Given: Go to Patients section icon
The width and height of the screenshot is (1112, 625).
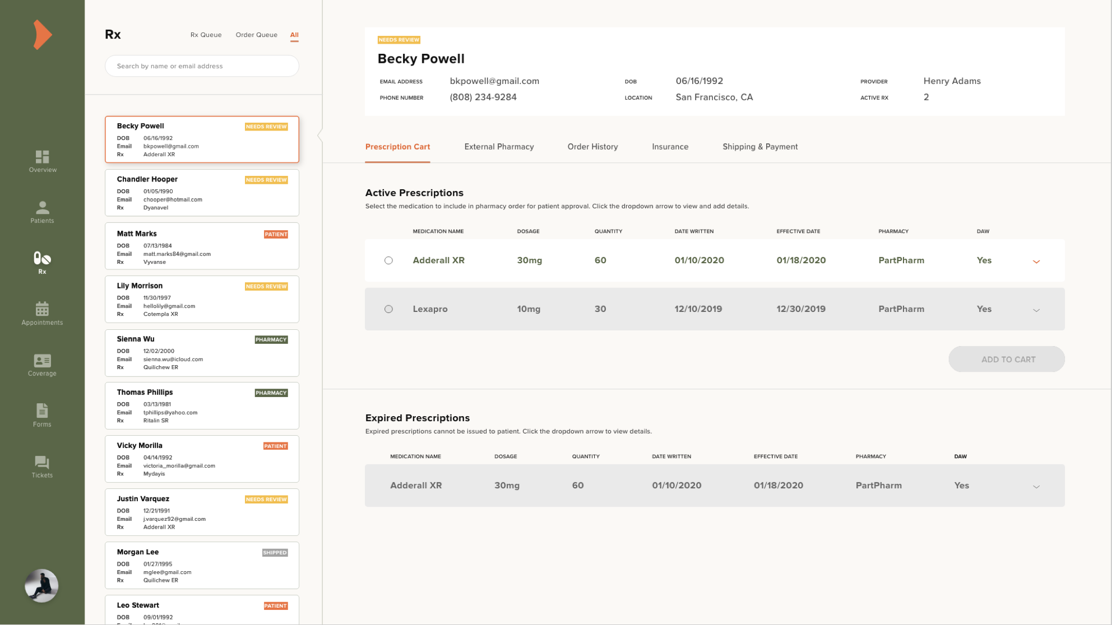Looking at the screenshot, I should pyautogui.click(x=43, y=208).
